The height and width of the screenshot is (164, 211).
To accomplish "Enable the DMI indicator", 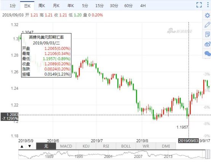I will click(x=166, y=146).
